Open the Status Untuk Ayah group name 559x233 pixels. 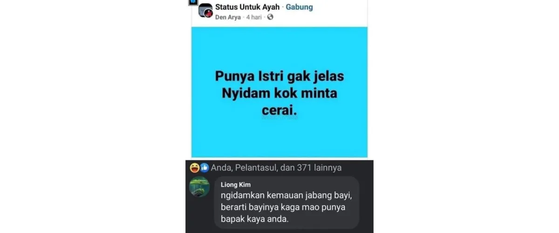pyautogui.click(x=247, y=7)
